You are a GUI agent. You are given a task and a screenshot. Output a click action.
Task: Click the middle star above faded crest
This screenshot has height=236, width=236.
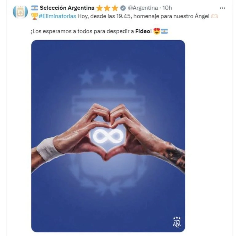tap(108, 75)
